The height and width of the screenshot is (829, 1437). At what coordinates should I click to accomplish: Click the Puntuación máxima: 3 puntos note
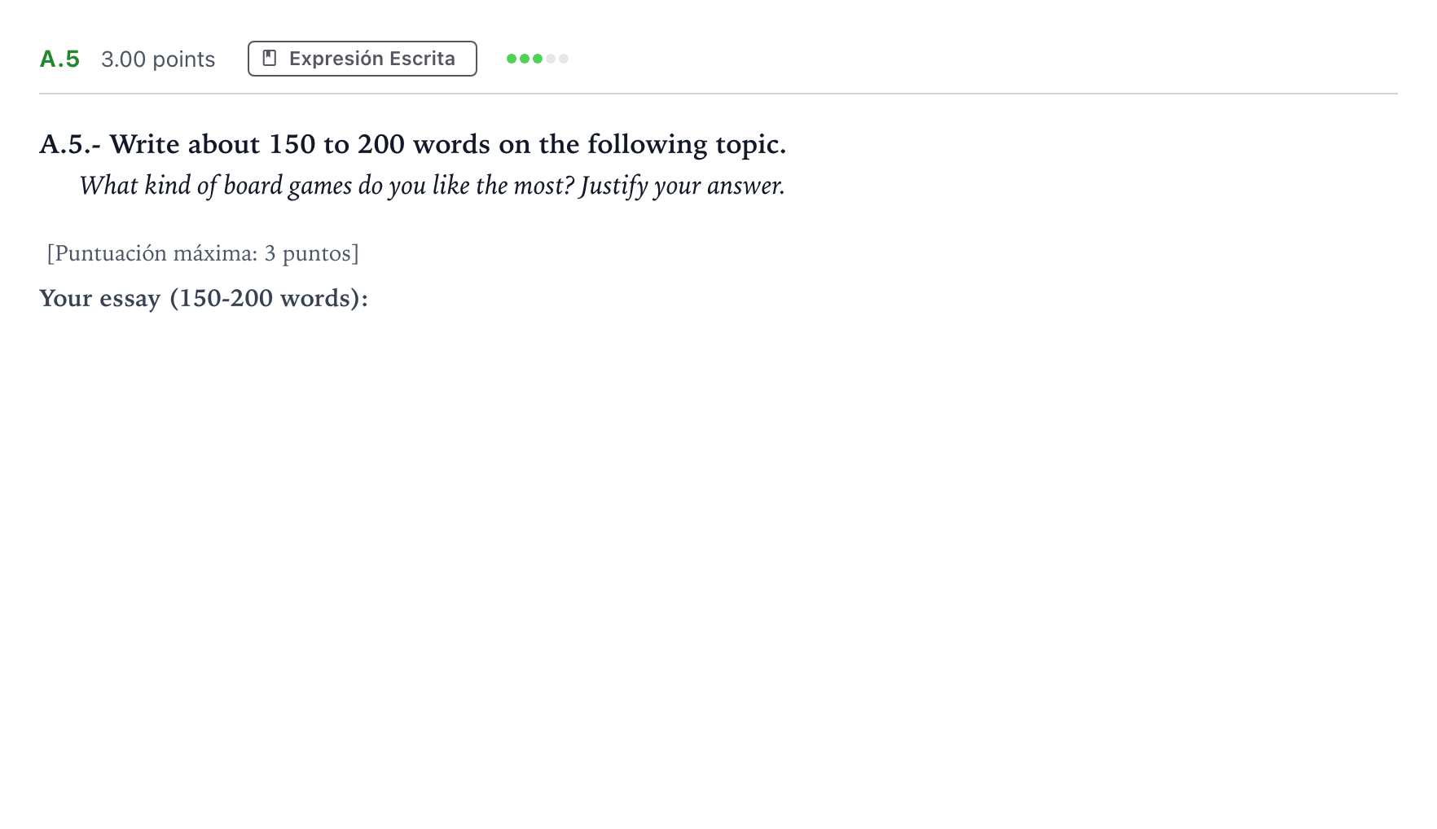(x=203, y=253)
